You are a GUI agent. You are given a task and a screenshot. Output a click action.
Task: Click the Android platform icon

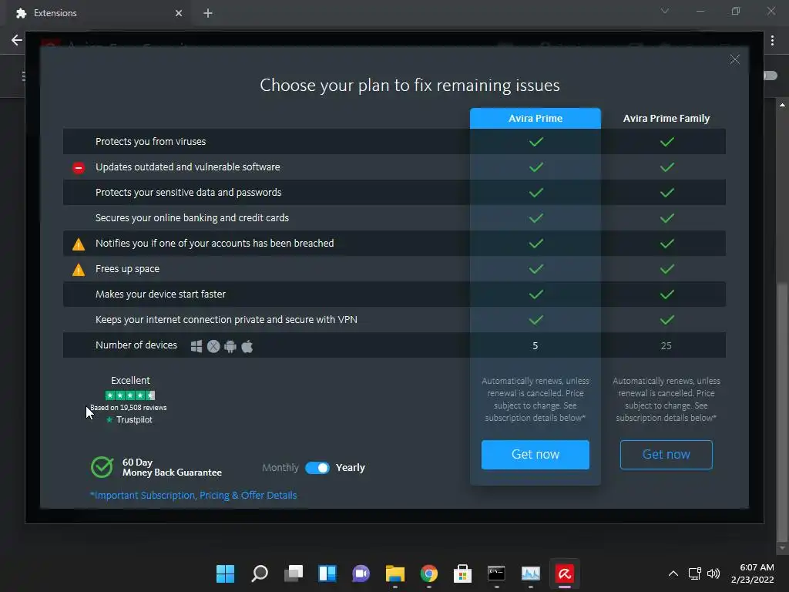(x=230, y=346)
